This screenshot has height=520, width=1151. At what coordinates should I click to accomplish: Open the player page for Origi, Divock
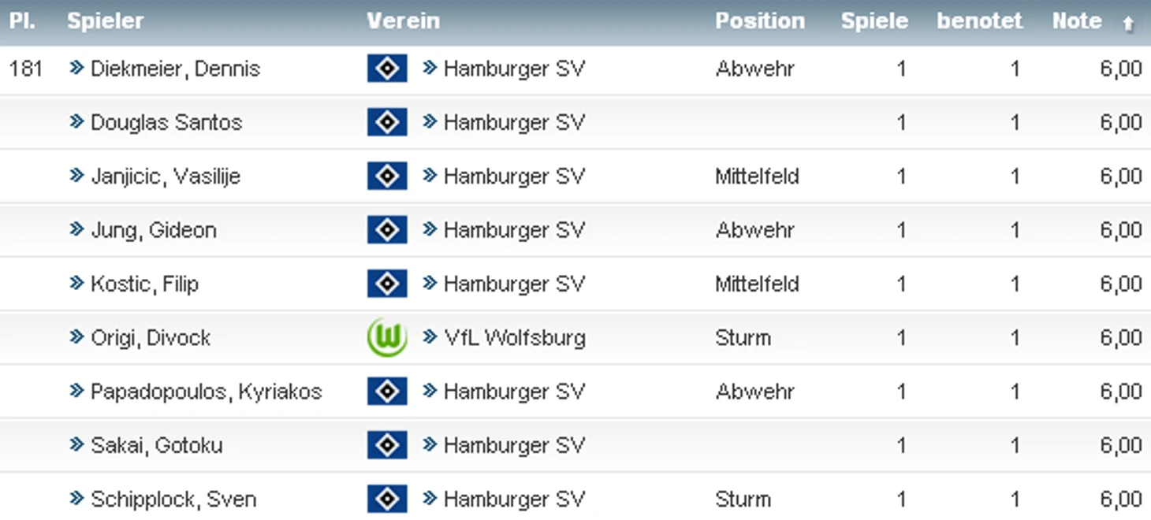(x=151, y=338)
